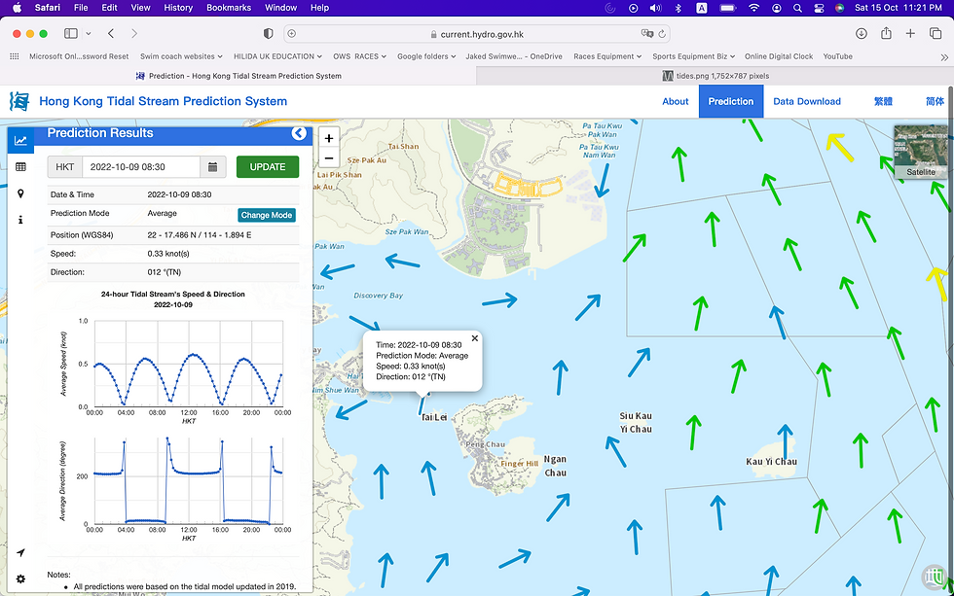This screenshot has width=954, height=596.
Task: Open the Edit menu
Action: [x=109, y=8]
